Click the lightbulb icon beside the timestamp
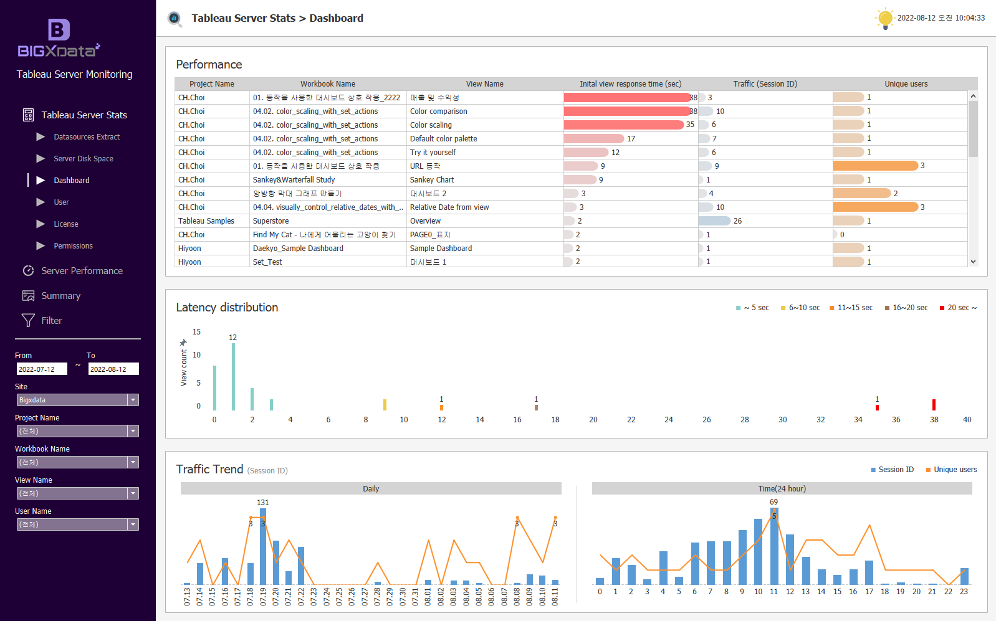Viewport: 996px width, 621px height. coord(884,19)
